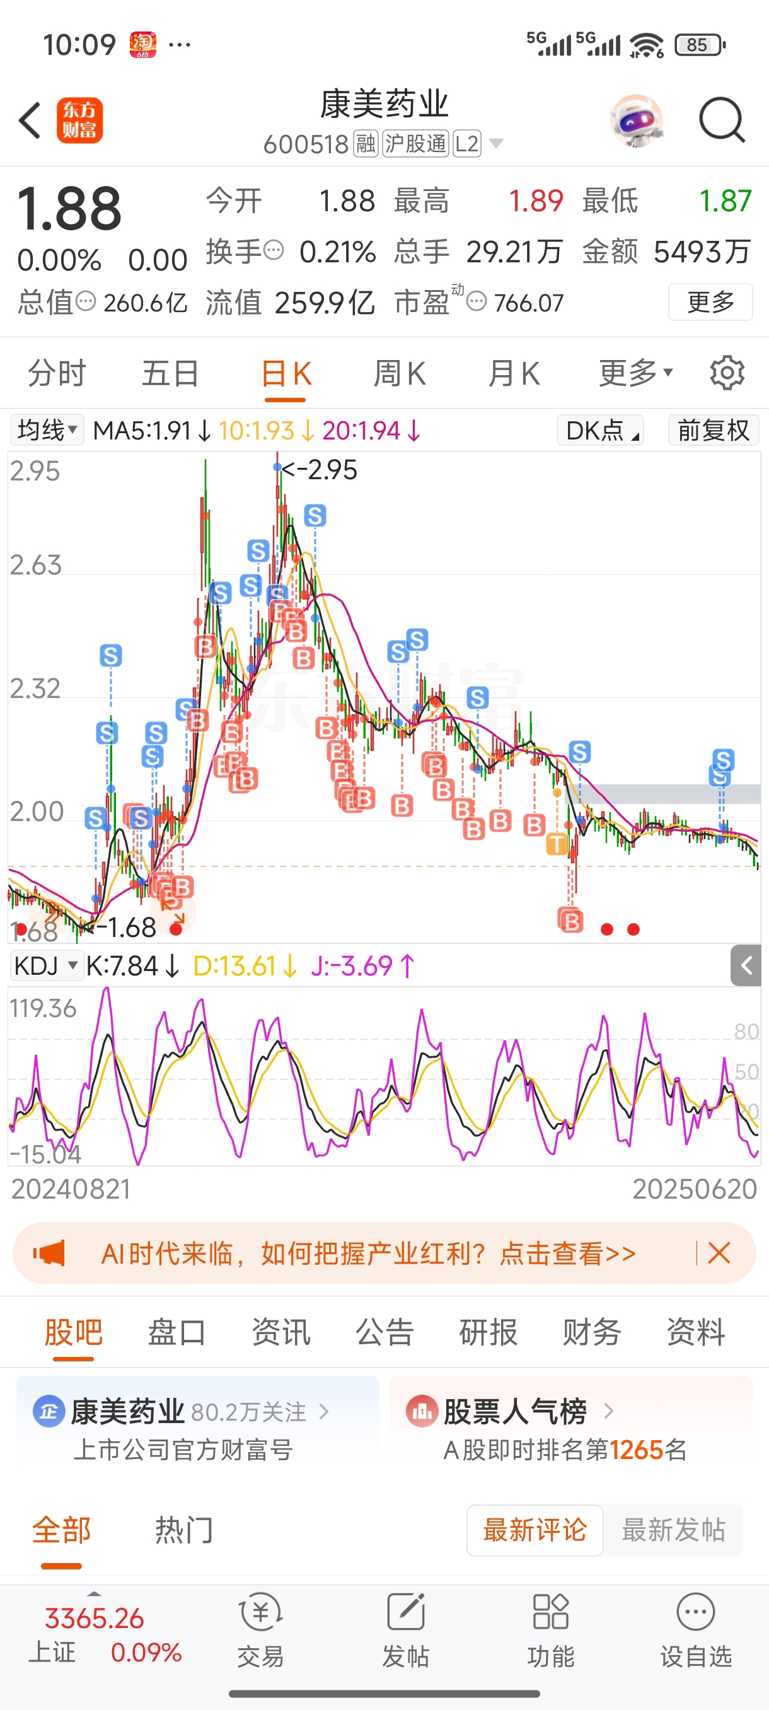Open the 均线 indicator dropdown
This screenshot has width=769, height=1710.
47,430
